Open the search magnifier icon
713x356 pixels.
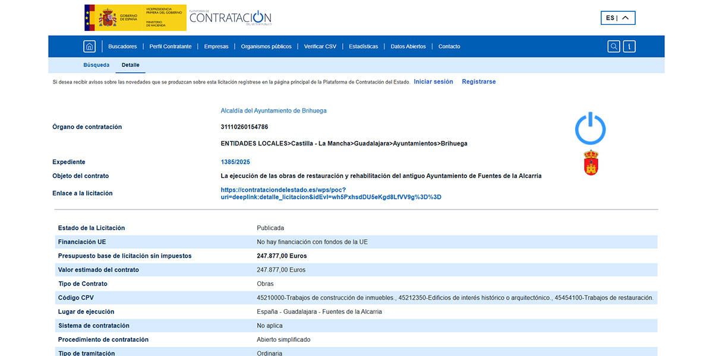[614, 46]
